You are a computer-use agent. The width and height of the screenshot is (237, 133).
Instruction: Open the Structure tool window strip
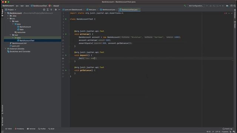[x=2, y=109]
